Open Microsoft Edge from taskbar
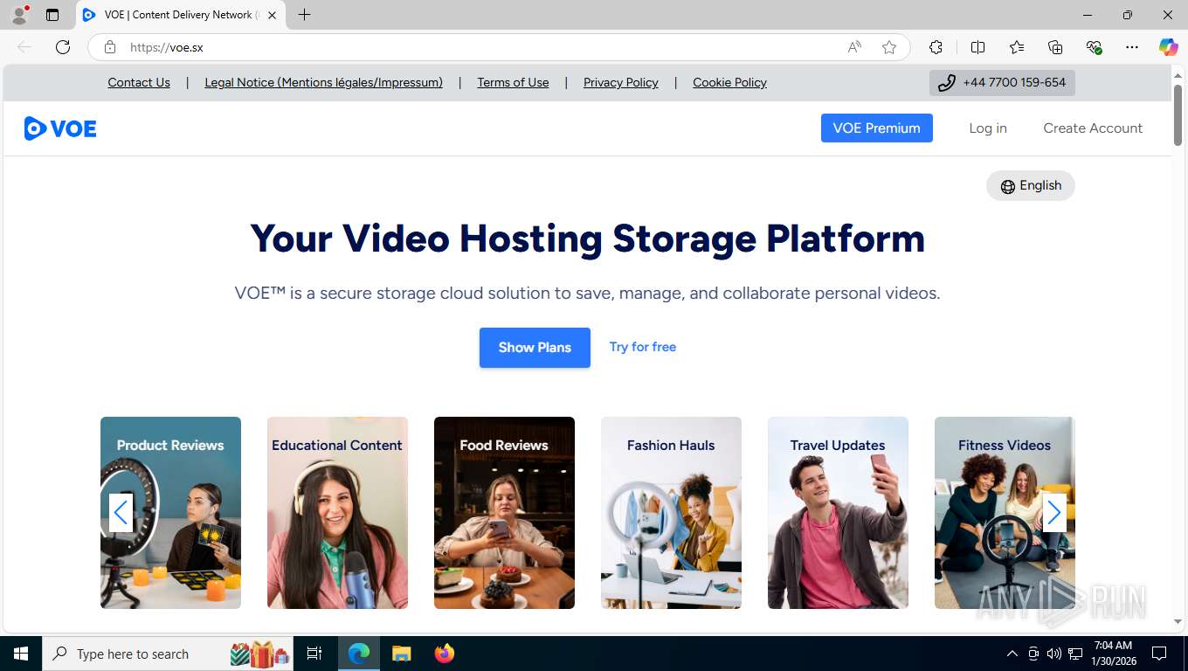1188x671 pixels. [359, 654]
